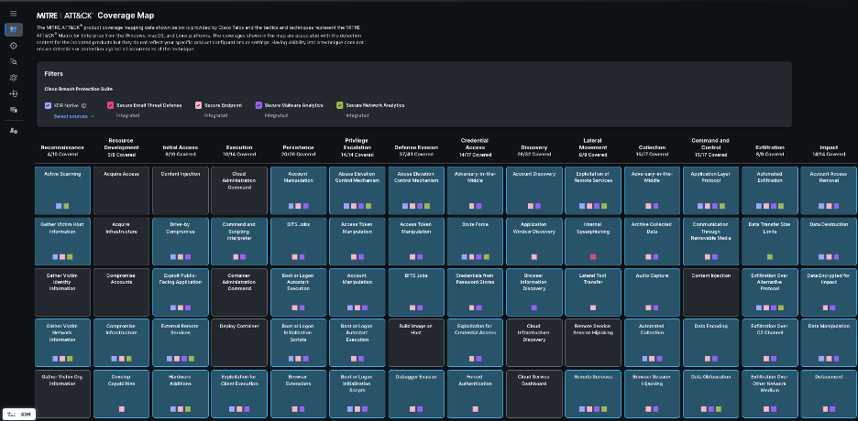This screenshot has width=858, height=421.
Task: Toggle the Secure Malware Analytics checkbox
Action: (258, 106)
